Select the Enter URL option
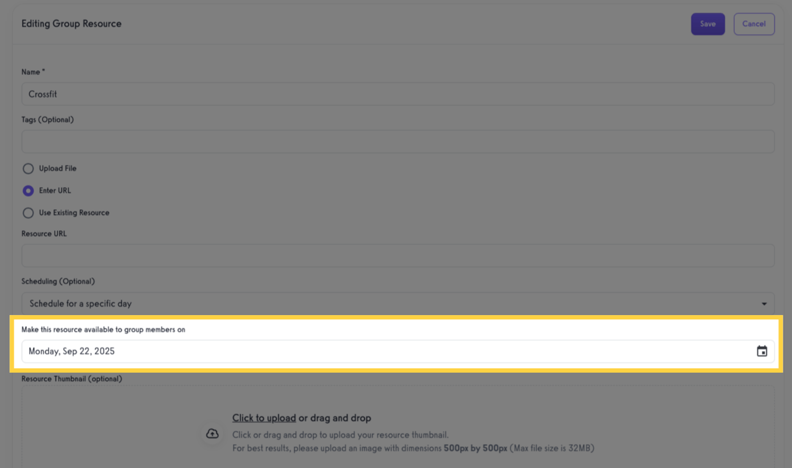 (28, 190)
